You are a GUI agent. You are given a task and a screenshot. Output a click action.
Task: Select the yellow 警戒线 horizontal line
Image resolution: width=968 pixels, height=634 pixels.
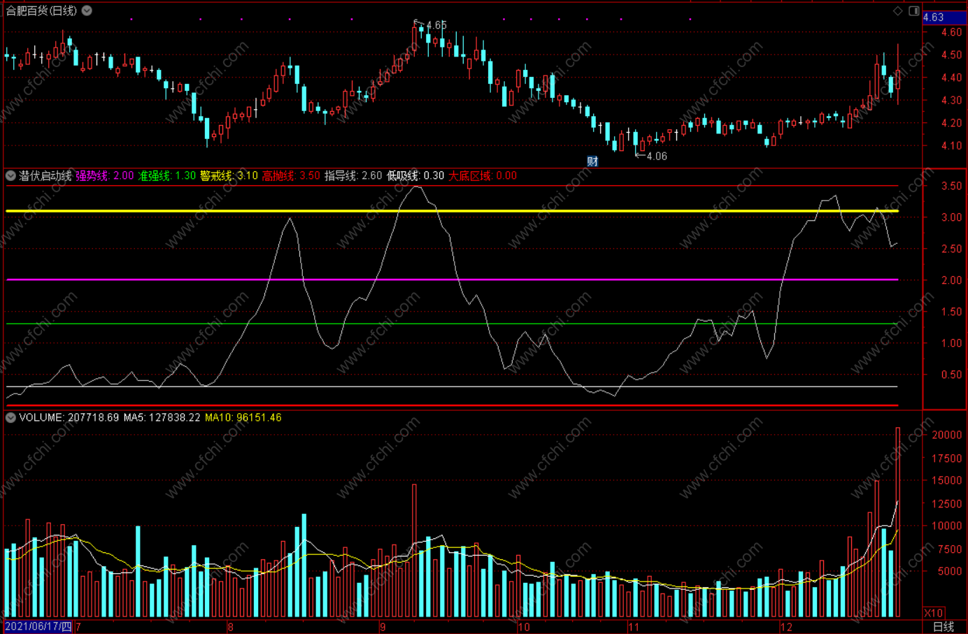(452, 210)
